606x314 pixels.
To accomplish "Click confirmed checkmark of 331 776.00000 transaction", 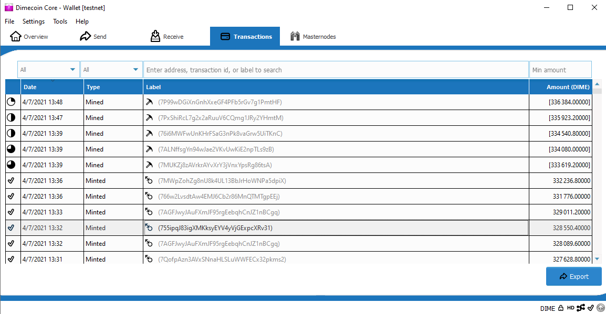I will 11,197.
